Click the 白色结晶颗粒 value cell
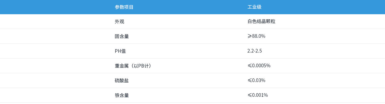The height and width of the screenshot is (104, 385). [x=261, y=21]
